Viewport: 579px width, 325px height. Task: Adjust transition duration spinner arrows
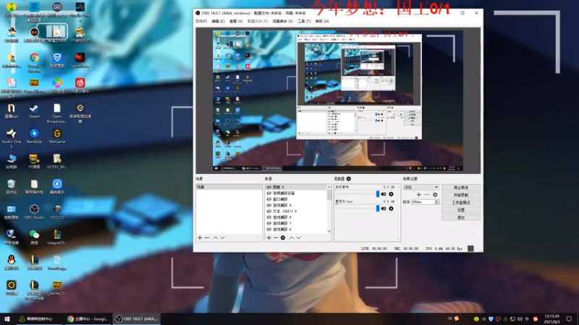click(437, 202)
